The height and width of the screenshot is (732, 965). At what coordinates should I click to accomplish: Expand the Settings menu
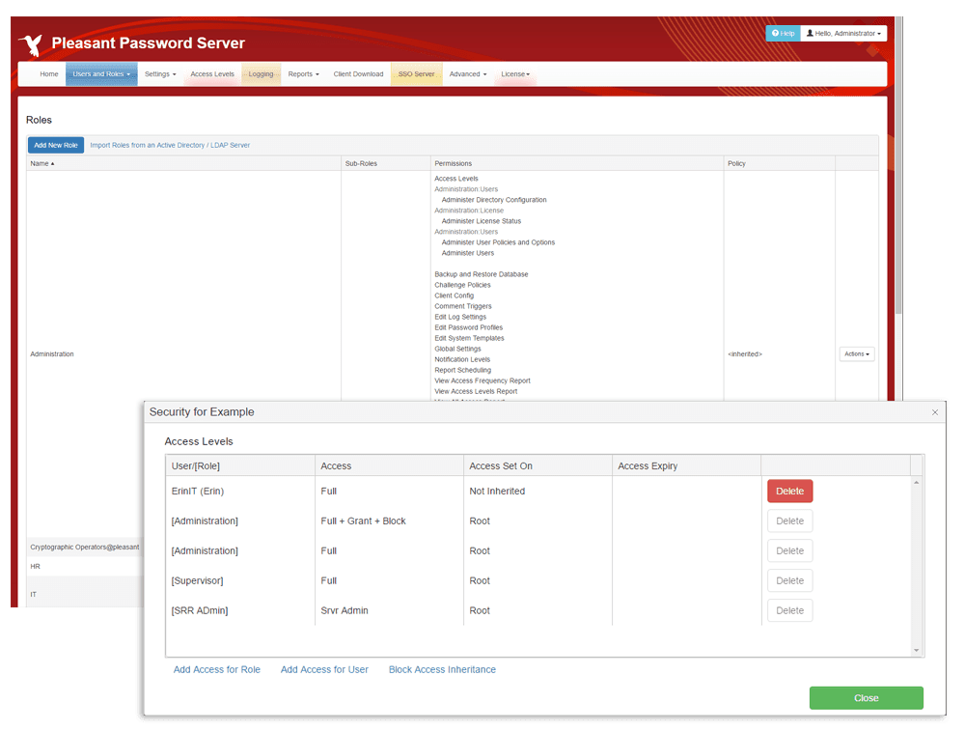160,74
